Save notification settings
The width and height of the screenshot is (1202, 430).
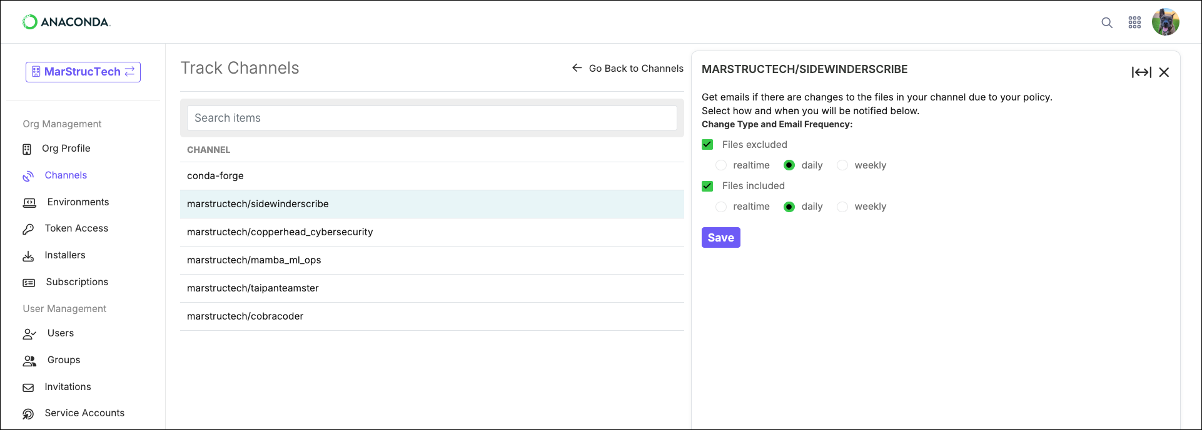pos(721,238)
